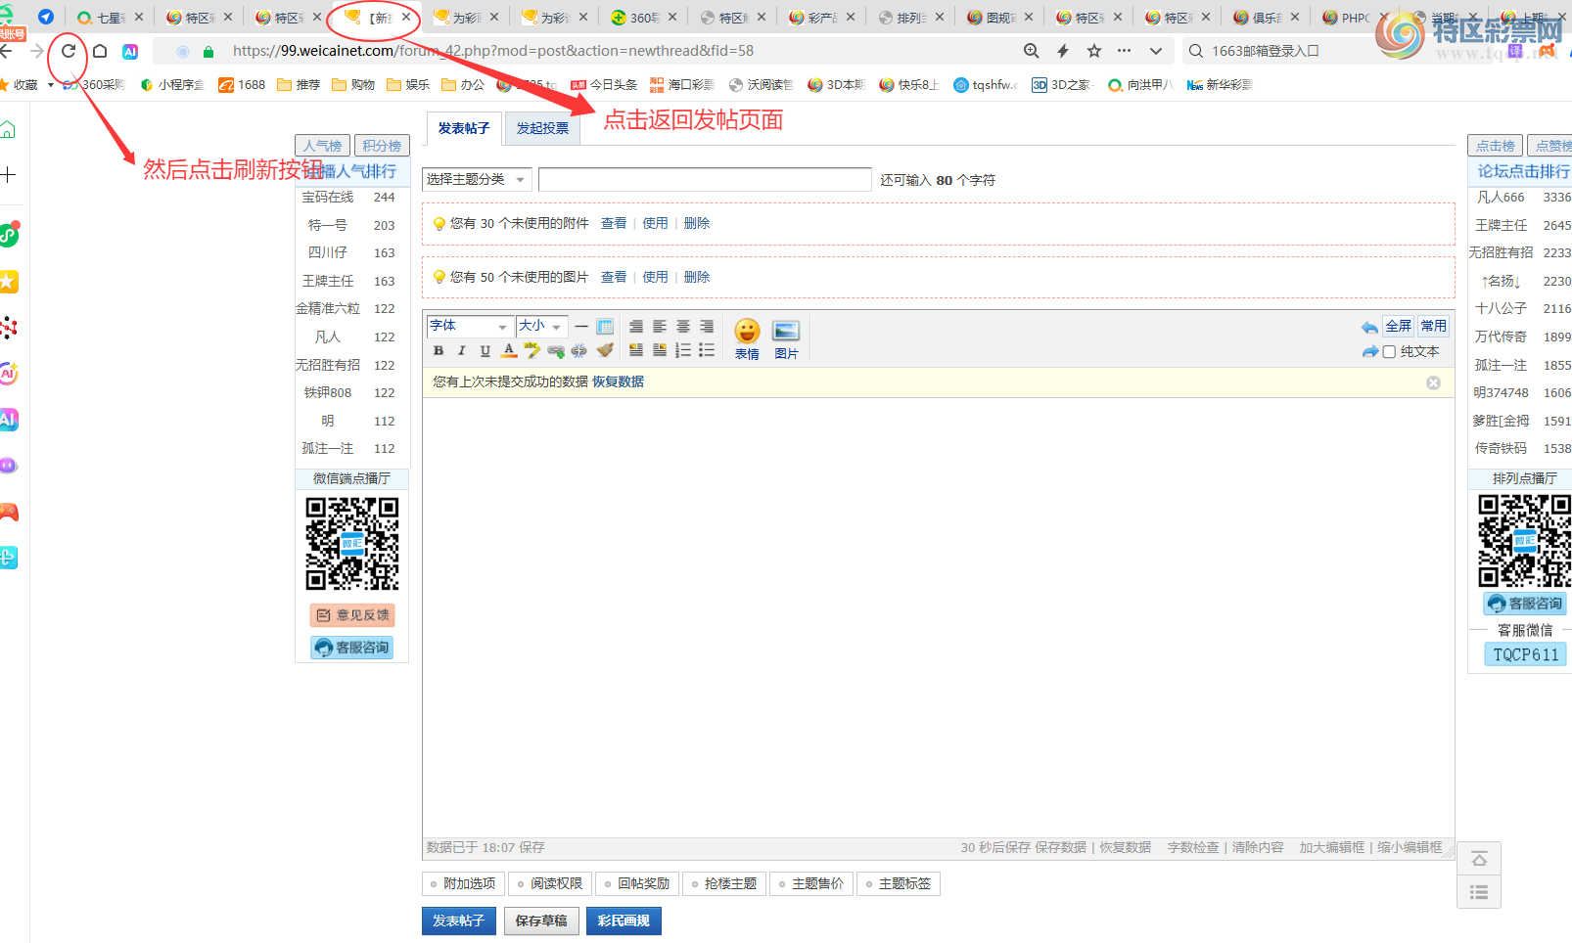Apply italic formatting
Viewport: 1572px width, 943px height.
(x=461, y=350)
